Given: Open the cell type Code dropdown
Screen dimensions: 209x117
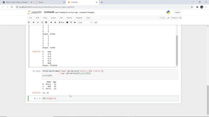Looking at the screenshot, I should 85,22.
